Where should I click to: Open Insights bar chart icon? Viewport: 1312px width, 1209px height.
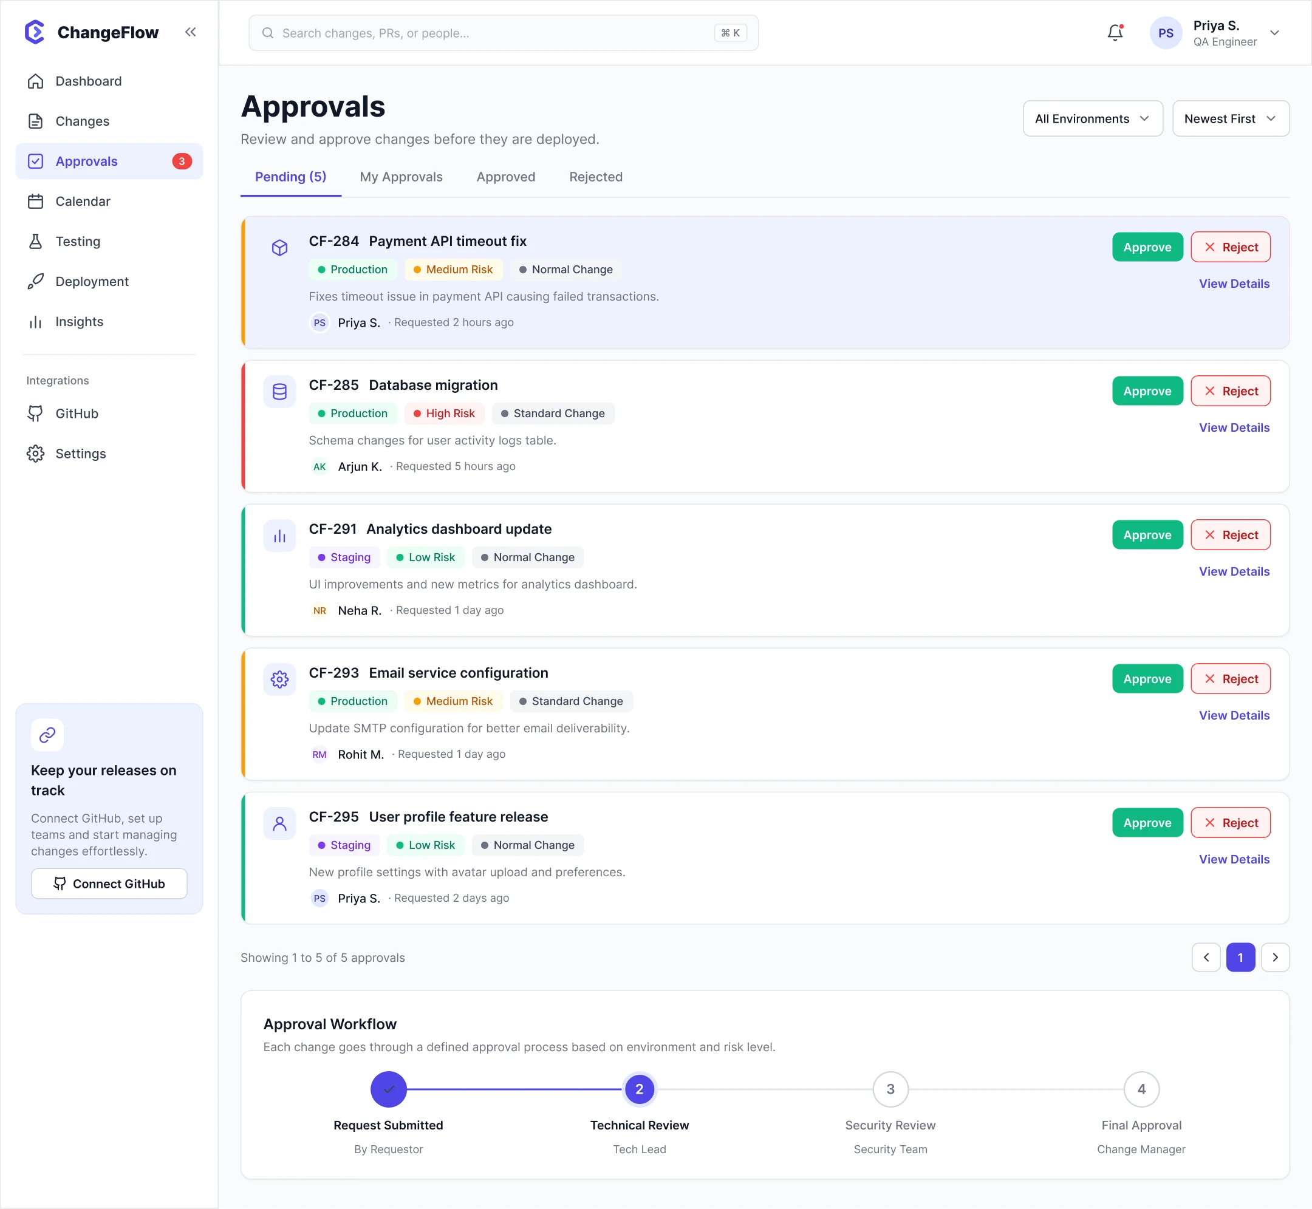tap(35, 321)
